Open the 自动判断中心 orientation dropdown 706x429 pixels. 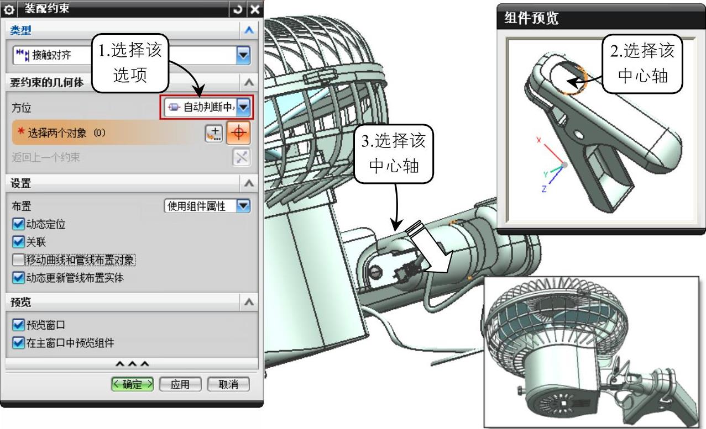244,108
